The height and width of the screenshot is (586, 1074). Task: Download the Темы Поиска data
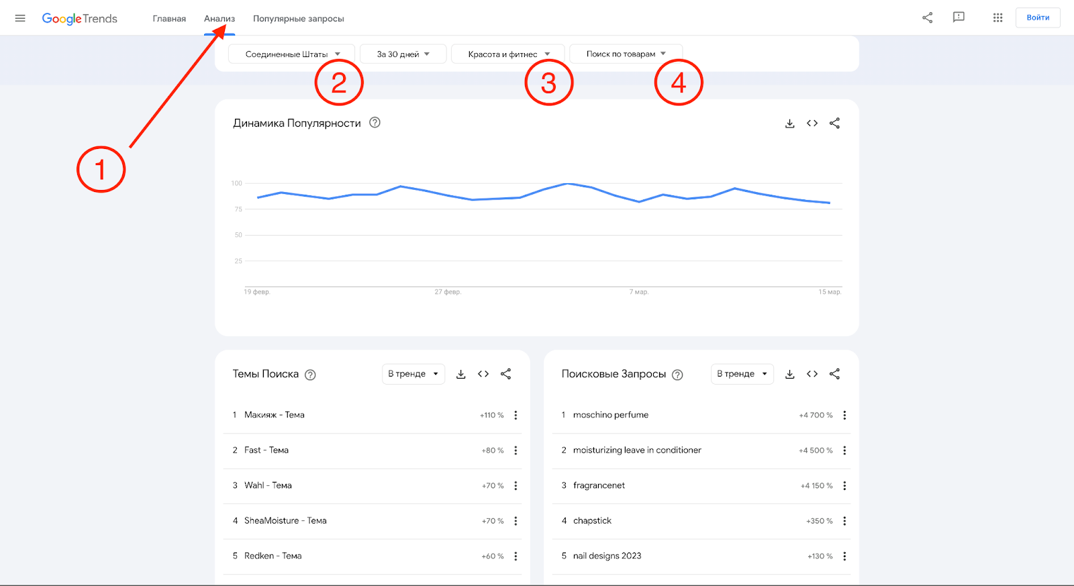461,374
